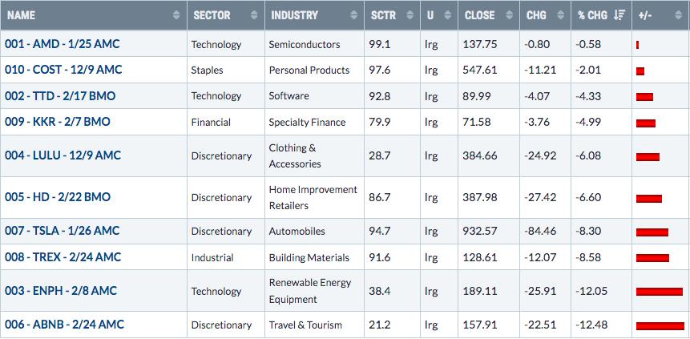The image size is (690, 339).
Task: Click sort arrows in CHG column header
Action: tap(561, 15)
